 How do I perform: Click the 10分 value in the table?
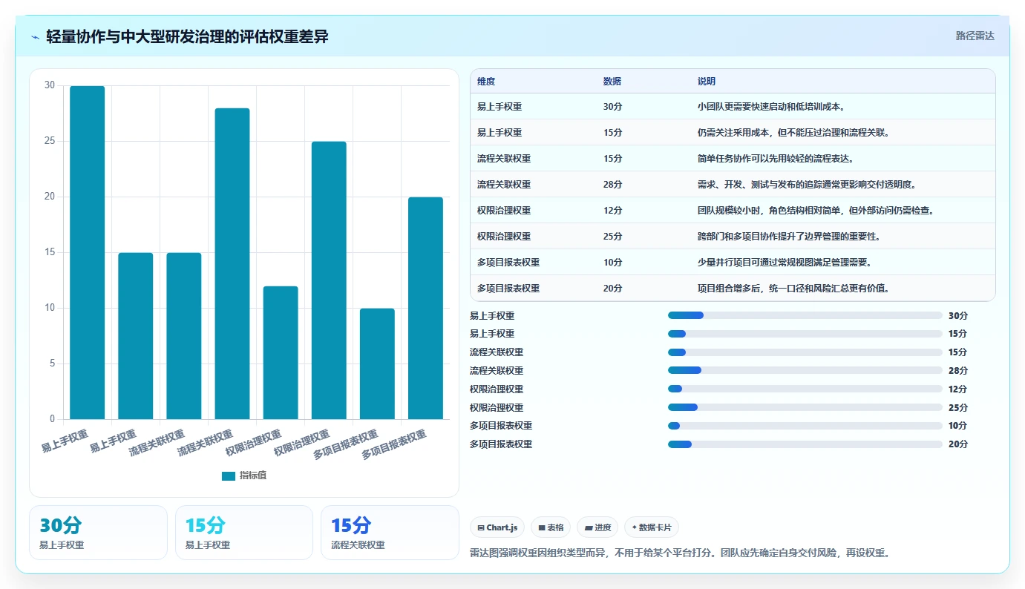613,263
